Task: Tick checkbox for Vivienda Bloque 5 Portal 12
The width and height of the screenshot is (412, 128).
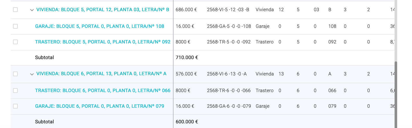Action: click(x=15, y=10)
